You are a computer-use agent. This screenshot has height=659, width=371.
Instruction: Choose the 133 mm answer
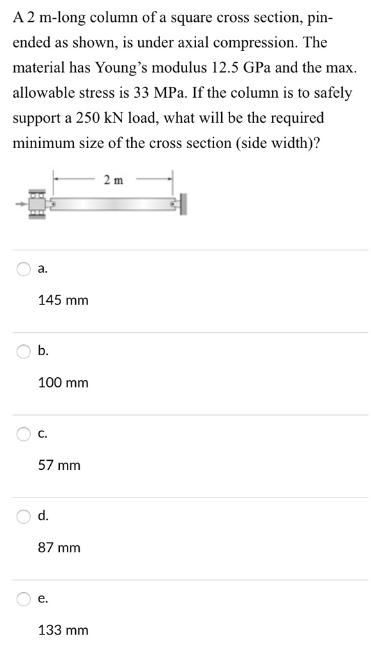pos(63,631)
